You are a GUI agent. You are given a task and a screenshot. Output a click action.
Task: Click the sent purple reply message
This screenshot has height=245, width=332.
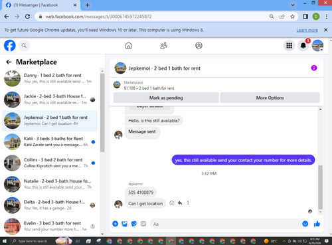(x=243, y=160)
